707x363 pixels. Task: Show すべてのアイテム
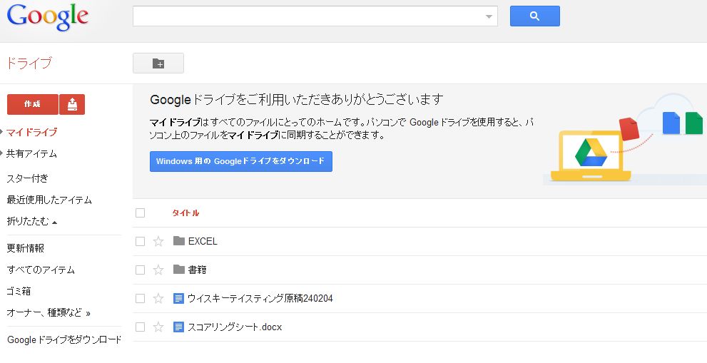point(41,270)
